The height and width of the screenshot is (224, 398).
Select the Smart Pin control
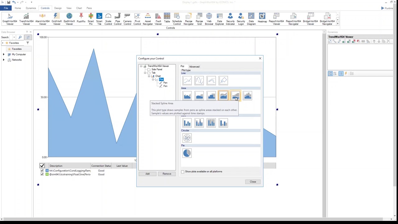[91, 19]
